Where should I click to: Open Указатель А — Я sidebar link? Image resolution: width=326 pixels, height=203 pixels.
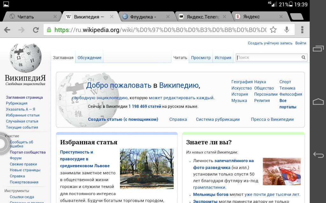(20, 109)
